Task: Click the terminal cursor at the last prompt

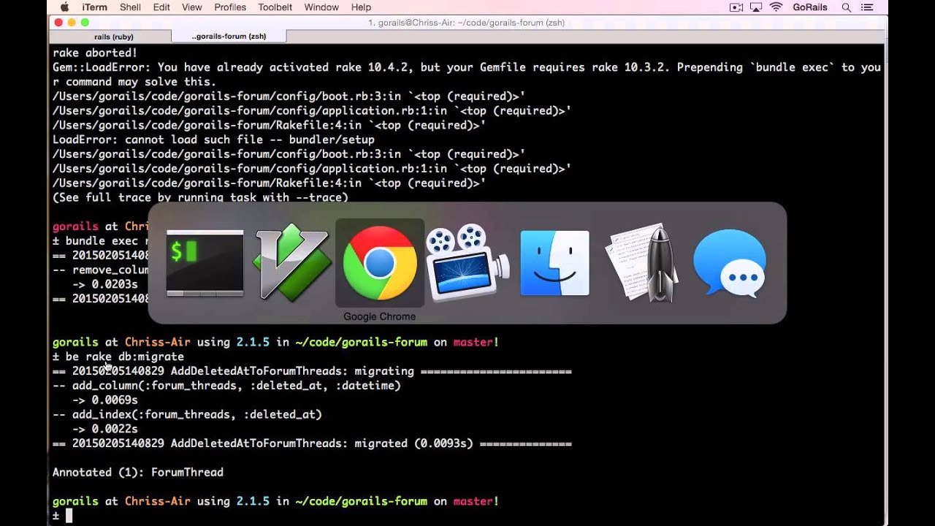Action: pos(69,516)
